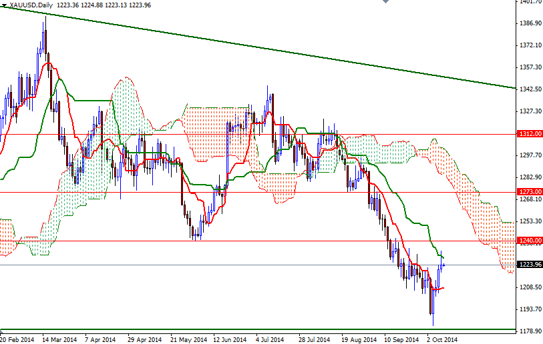Click the 20 Feb 2014 date label
This screenshot has width=543, height=344.
(x=18, y=339)
